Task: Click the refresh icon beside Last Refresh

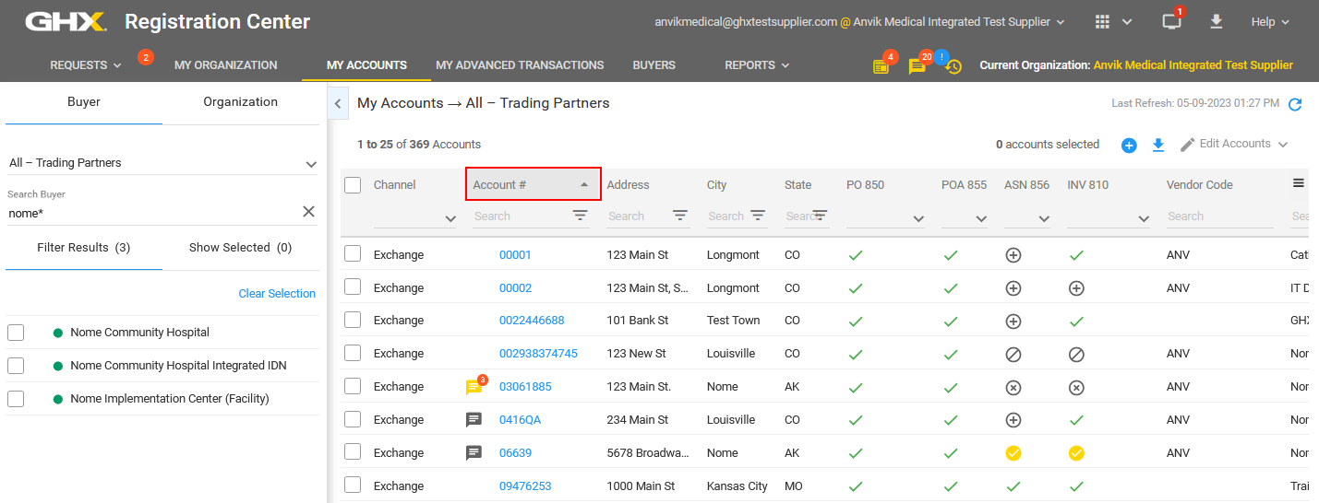Action: point(1295,104)
